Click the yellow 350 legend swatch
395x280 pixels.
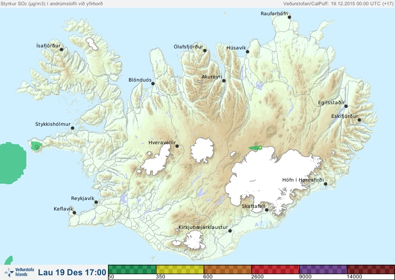180,269
